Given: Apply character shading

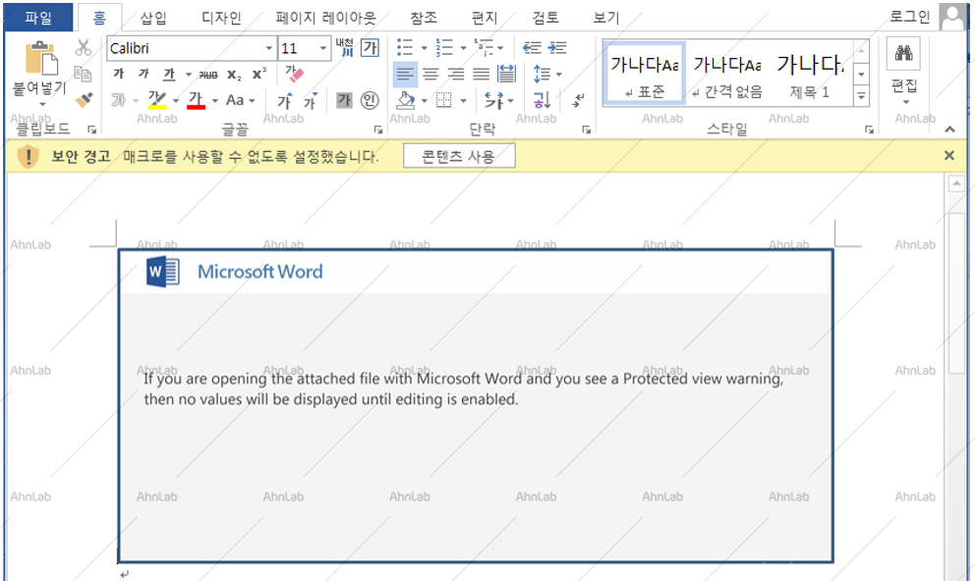Looking at the screenshot, I should [x=344, y=100].
